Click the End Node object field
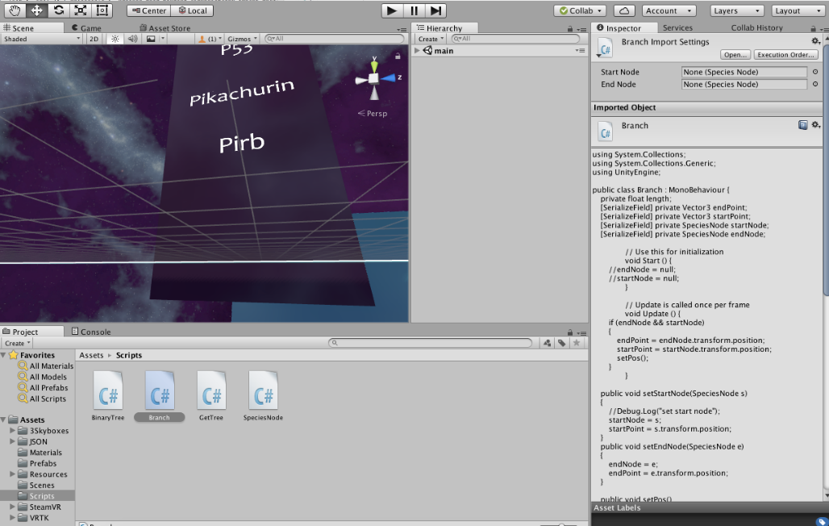The width and height of the screenshot is (829, 526). pyautogui.click(x=744, y=84)
